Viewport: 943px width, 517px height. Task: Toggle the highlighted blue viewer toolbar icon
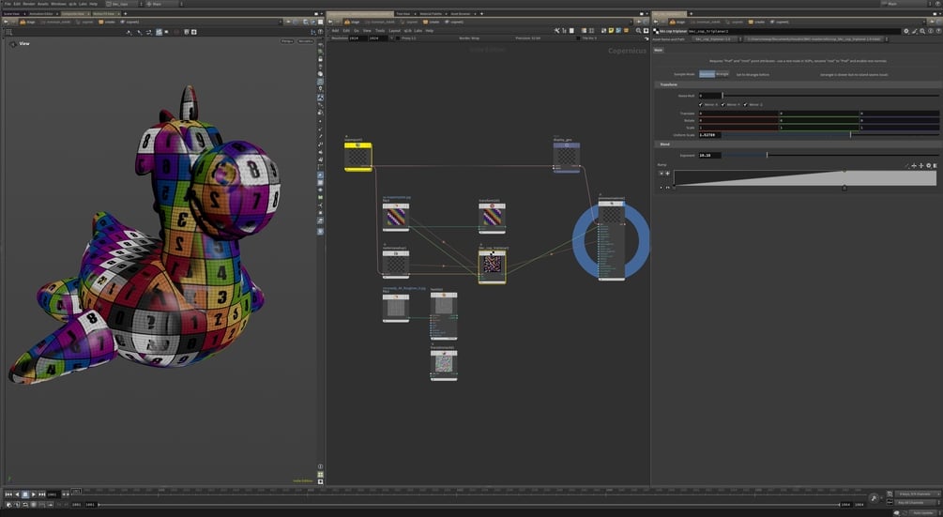coord(159,32)
